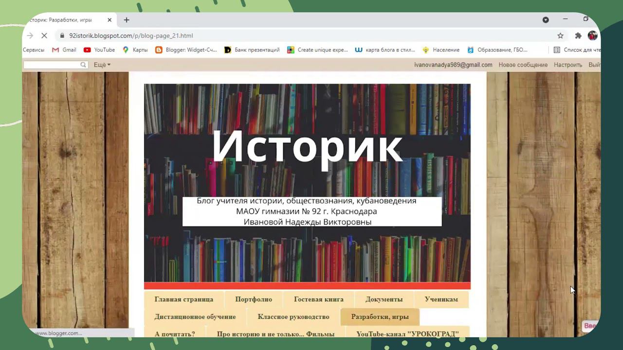Select the Разработки, игры tab

pyautogui.click(x=380, y=317)
